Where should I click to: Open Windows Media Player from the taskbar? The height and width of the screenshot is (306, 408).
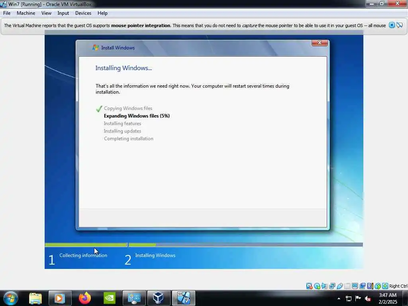tap(60, 298)
